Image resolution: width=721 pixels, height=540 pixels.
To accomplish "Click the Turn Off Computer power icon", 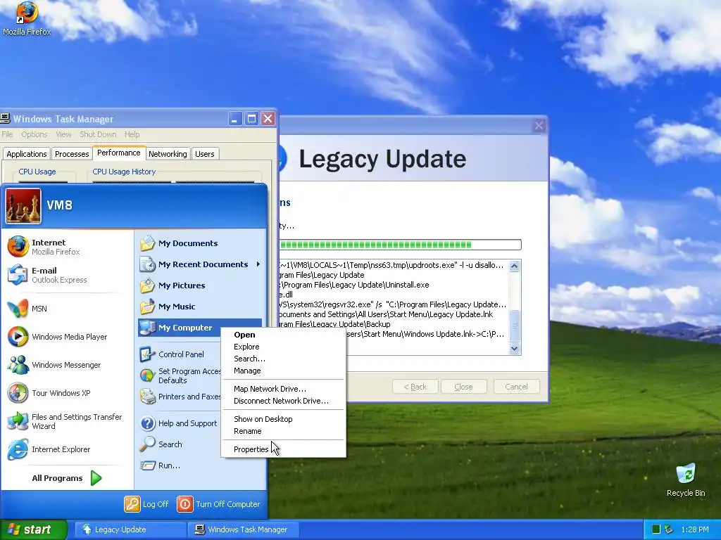I will pyautogui.click(x=185, y=503).
